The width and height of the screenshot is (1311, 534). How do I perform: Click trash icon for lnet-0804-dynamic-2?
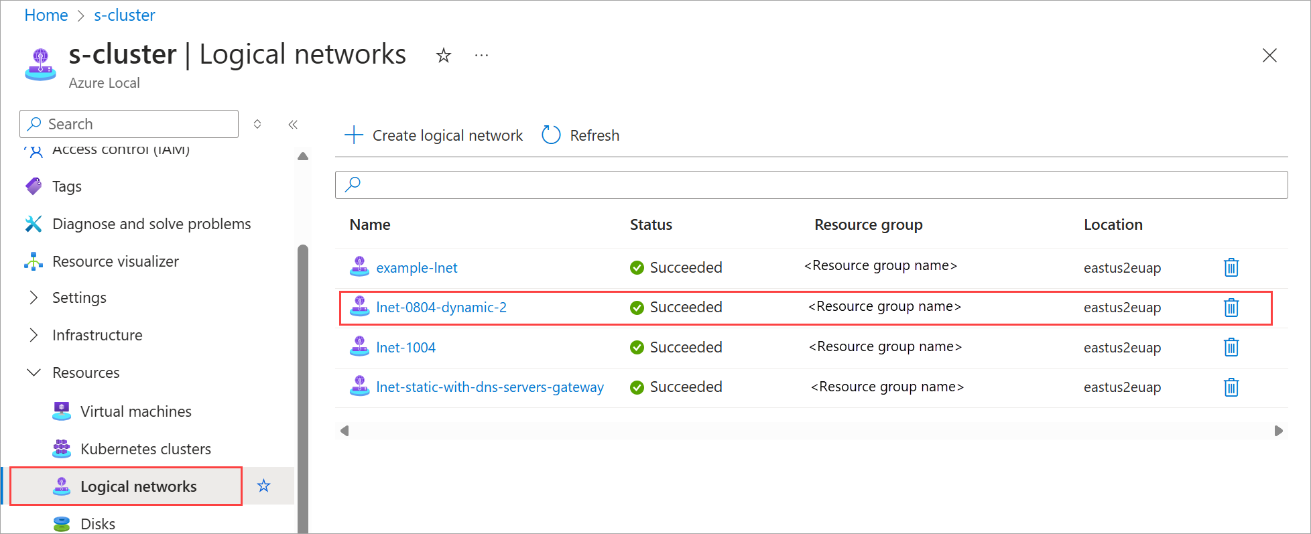tap(1231, 308)
